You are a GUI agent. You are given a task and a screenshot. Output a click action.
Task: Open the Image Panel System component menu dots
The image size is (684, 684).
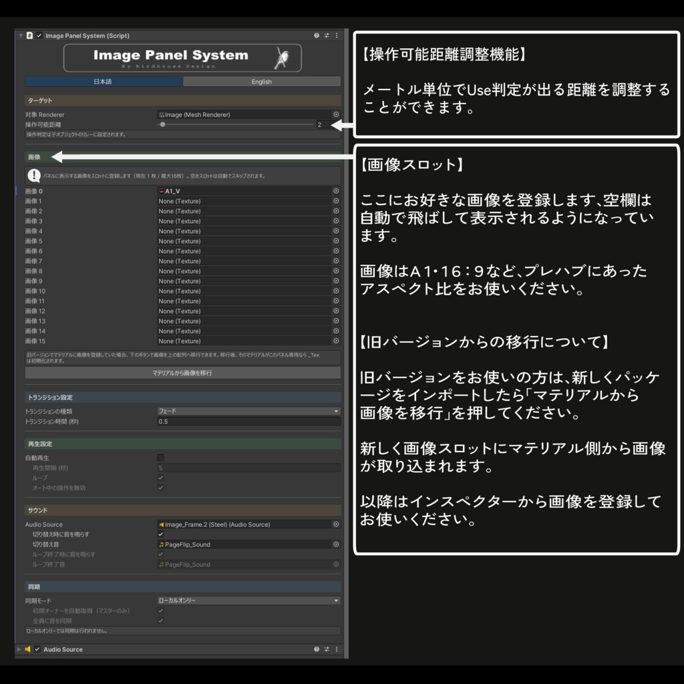(337, 35)
